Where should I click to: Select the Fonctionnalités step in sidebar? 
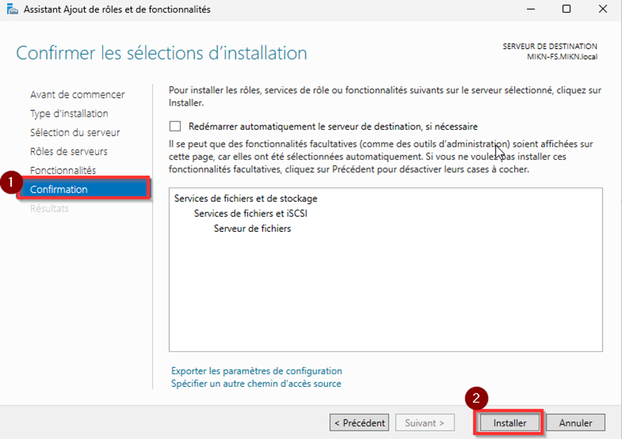click(x=63, y=171)
